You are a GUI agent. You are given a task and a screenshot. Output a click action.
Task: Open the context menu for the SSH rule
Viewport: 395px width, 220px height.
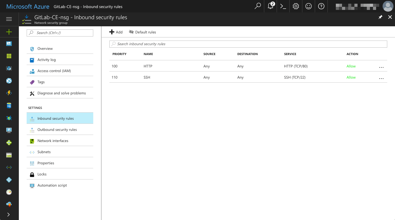[x=381, y=77]
